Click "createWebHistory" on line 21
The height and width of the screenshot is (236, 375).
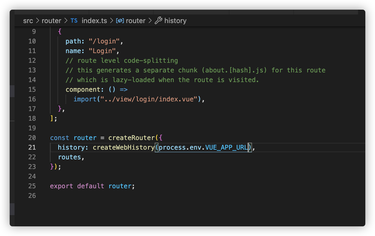click(x=124, y=147)
